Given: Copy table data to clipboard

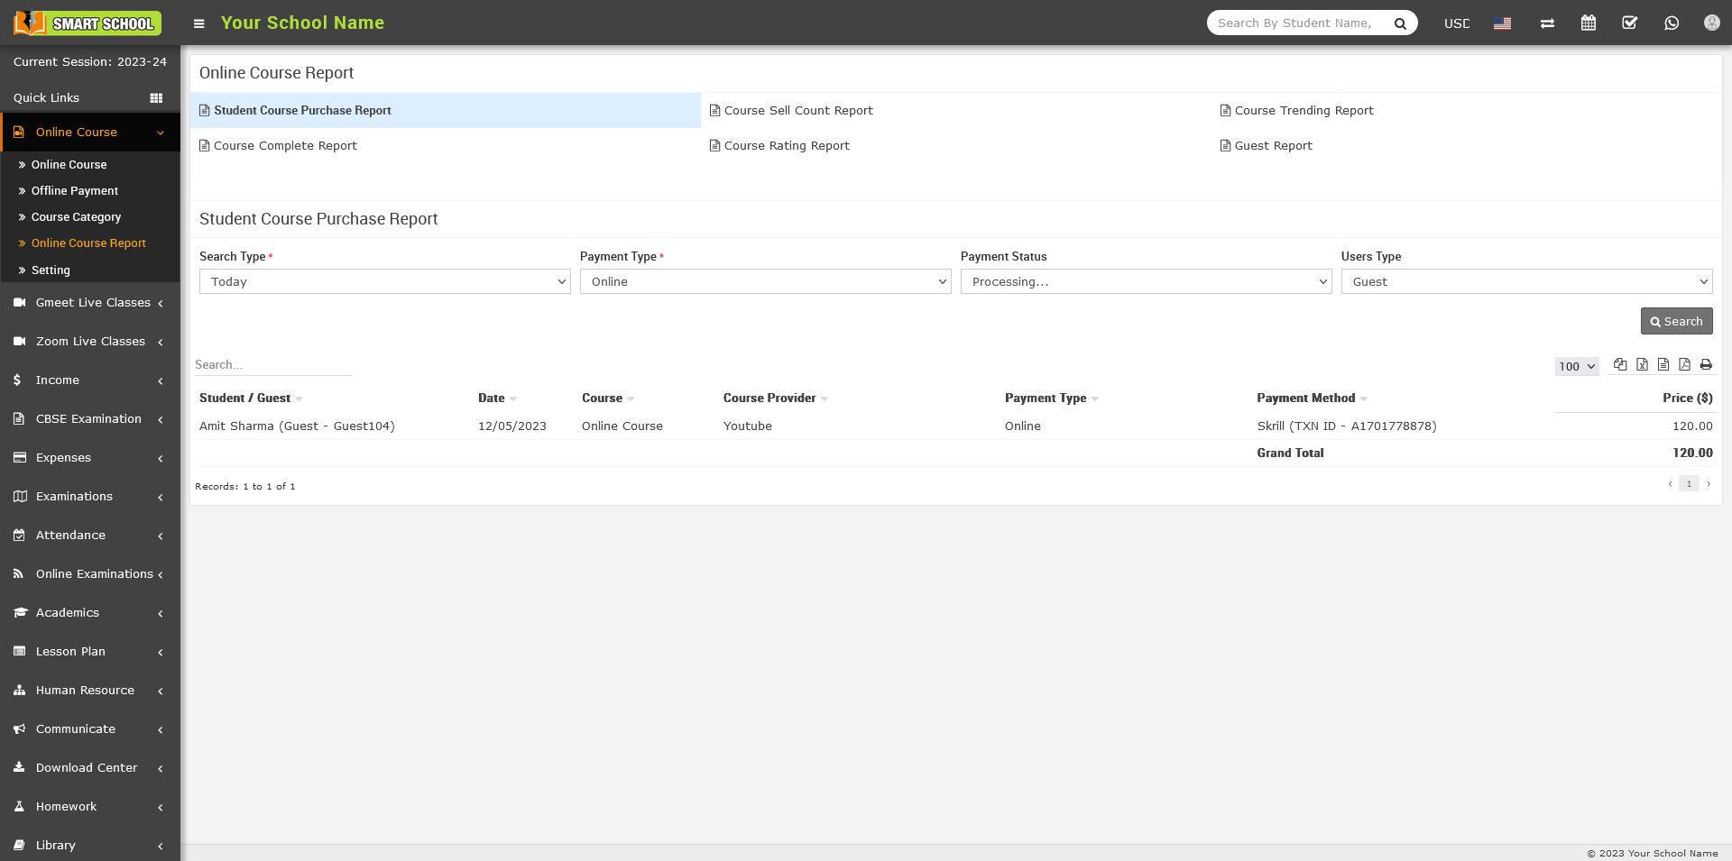Looking at the screenshot, I should (1620, 365).
